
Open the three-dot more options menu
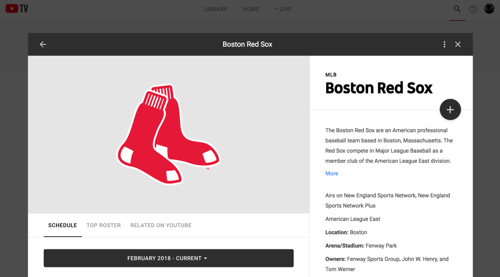tap(444, 44)
